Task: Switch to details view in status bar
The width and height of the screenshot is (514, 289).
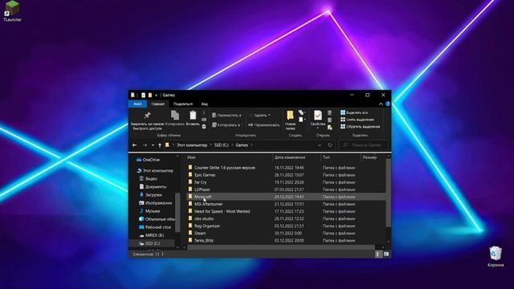Action: pyautogui.click(x=378, y=254)
